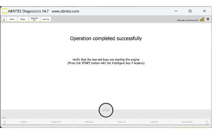Select the Reading PIN stage
The image size is (212, 134).
[x=56, y=122]
